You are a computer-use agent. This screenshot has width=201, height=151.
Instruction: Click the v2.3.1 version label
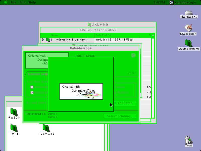click(132, 73)
